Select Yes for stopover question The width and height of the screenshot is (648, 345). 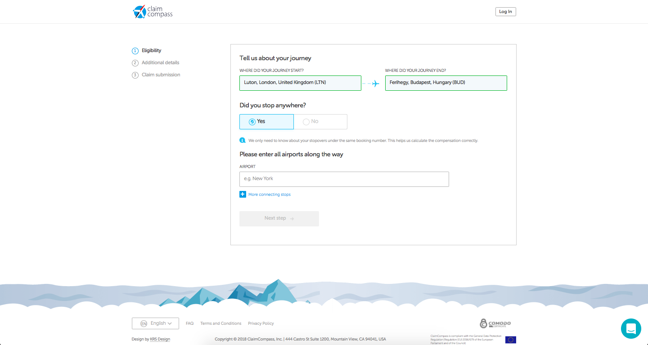(266, 122)
